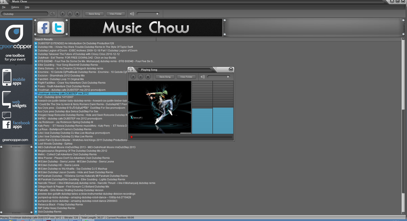The image size is (407, 221).
Task: Open the Facebook icon link
Action: tap(43, 27)
